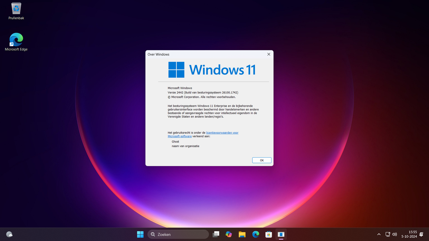
Task: Show hidden system tray icons
Action: 379,234
